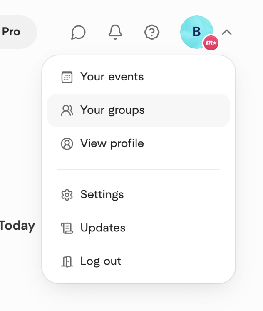Go to Settings from the profile menu
Screen dimensions: 263x311
click(102, 195)
